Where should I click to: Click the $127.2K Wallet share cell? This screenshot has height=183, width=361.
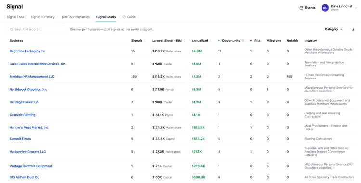(x=167, y=152)
